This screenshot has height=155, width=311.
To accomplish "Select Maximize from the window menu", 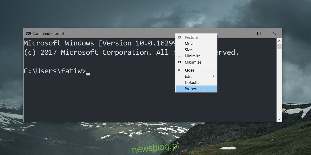I will [x=193, y=62].
